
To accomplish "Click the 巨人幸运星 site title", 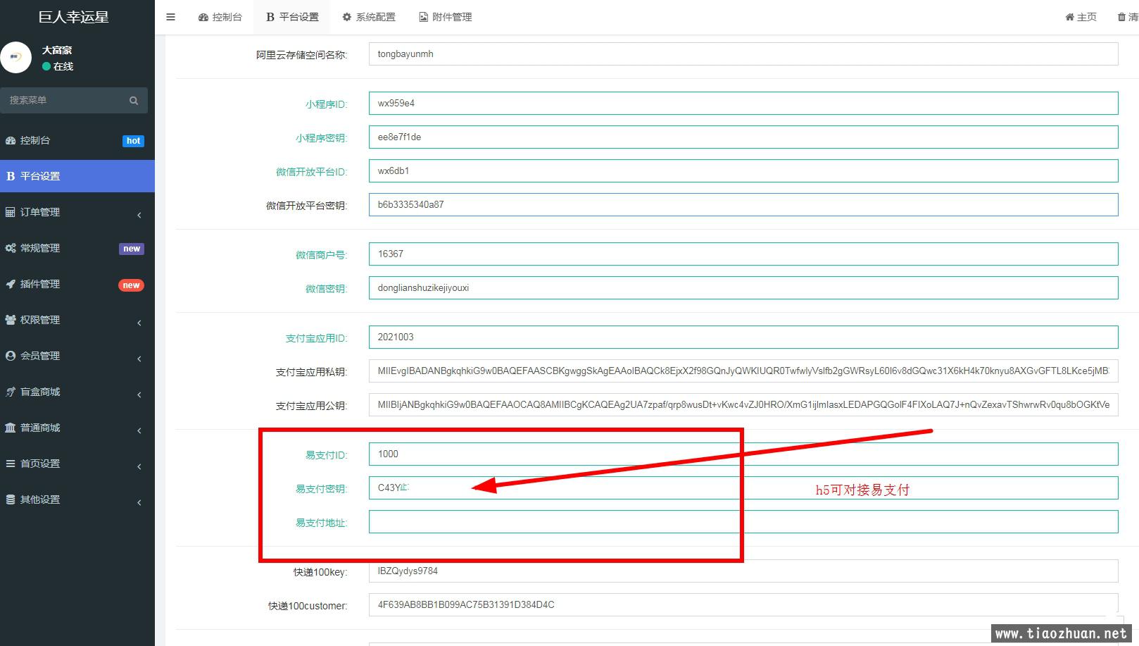I will pos(74,17).
